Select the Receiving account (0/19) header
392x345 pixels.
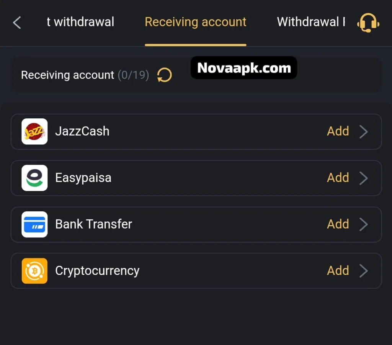click(x=85, y=75)
